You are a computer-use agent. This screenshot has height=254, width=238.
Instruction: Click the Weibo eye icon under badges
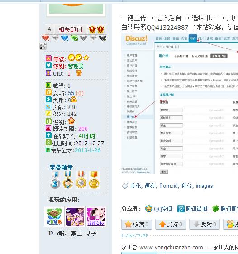[43, 47]
